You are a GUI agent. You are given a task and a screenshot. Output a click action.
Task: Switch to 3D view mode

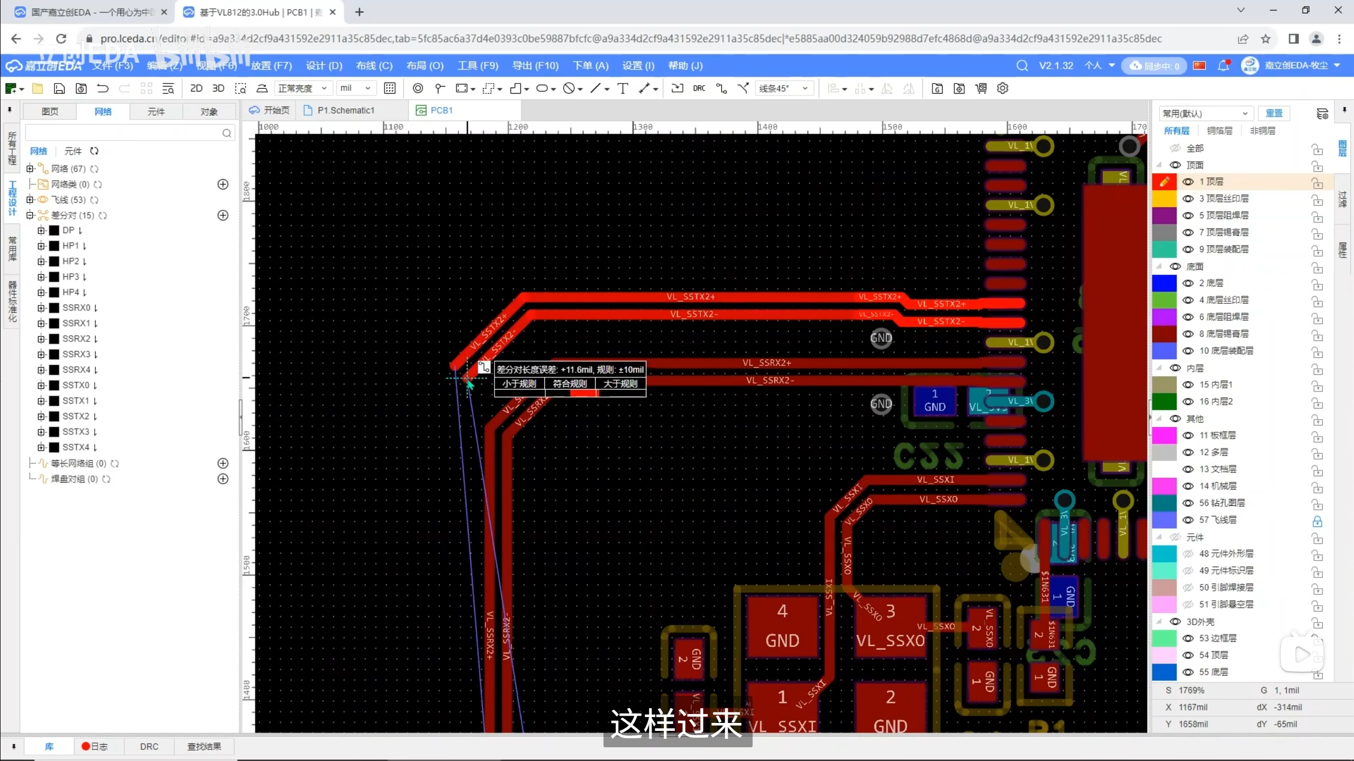[x=218, y=88]
